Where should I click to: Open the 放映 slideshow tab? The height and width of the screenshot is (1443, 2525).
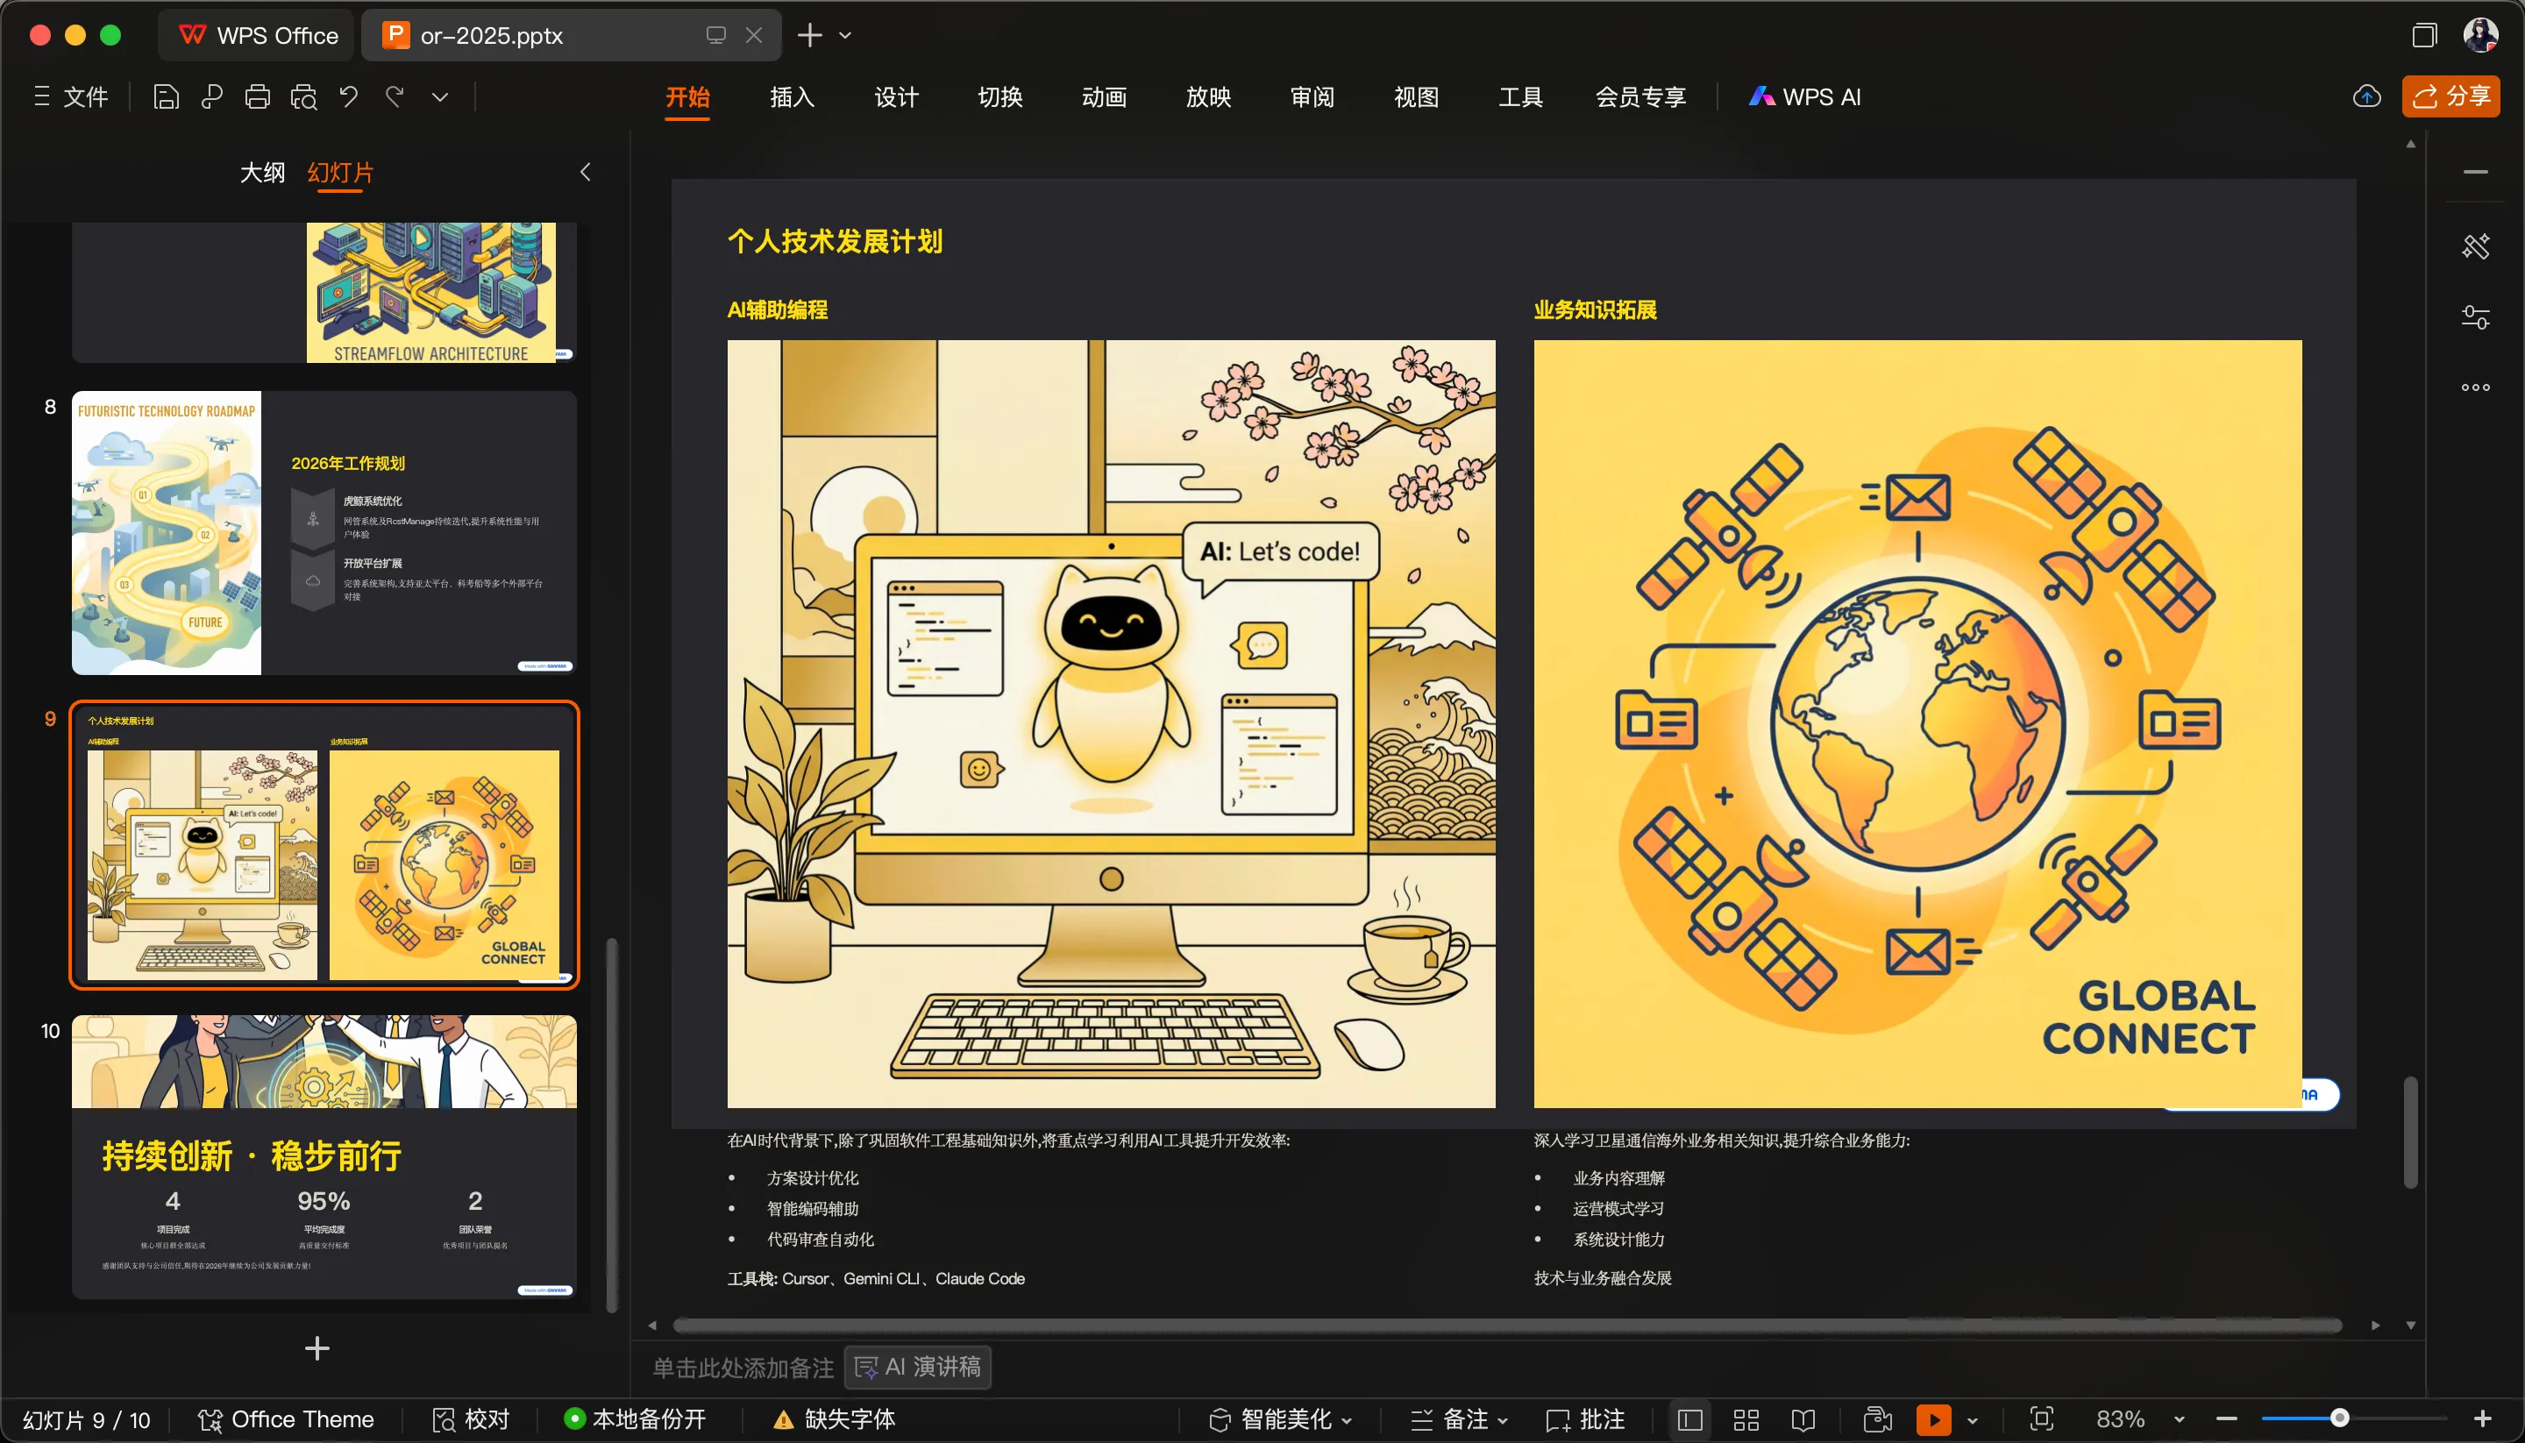[1208, 96]
